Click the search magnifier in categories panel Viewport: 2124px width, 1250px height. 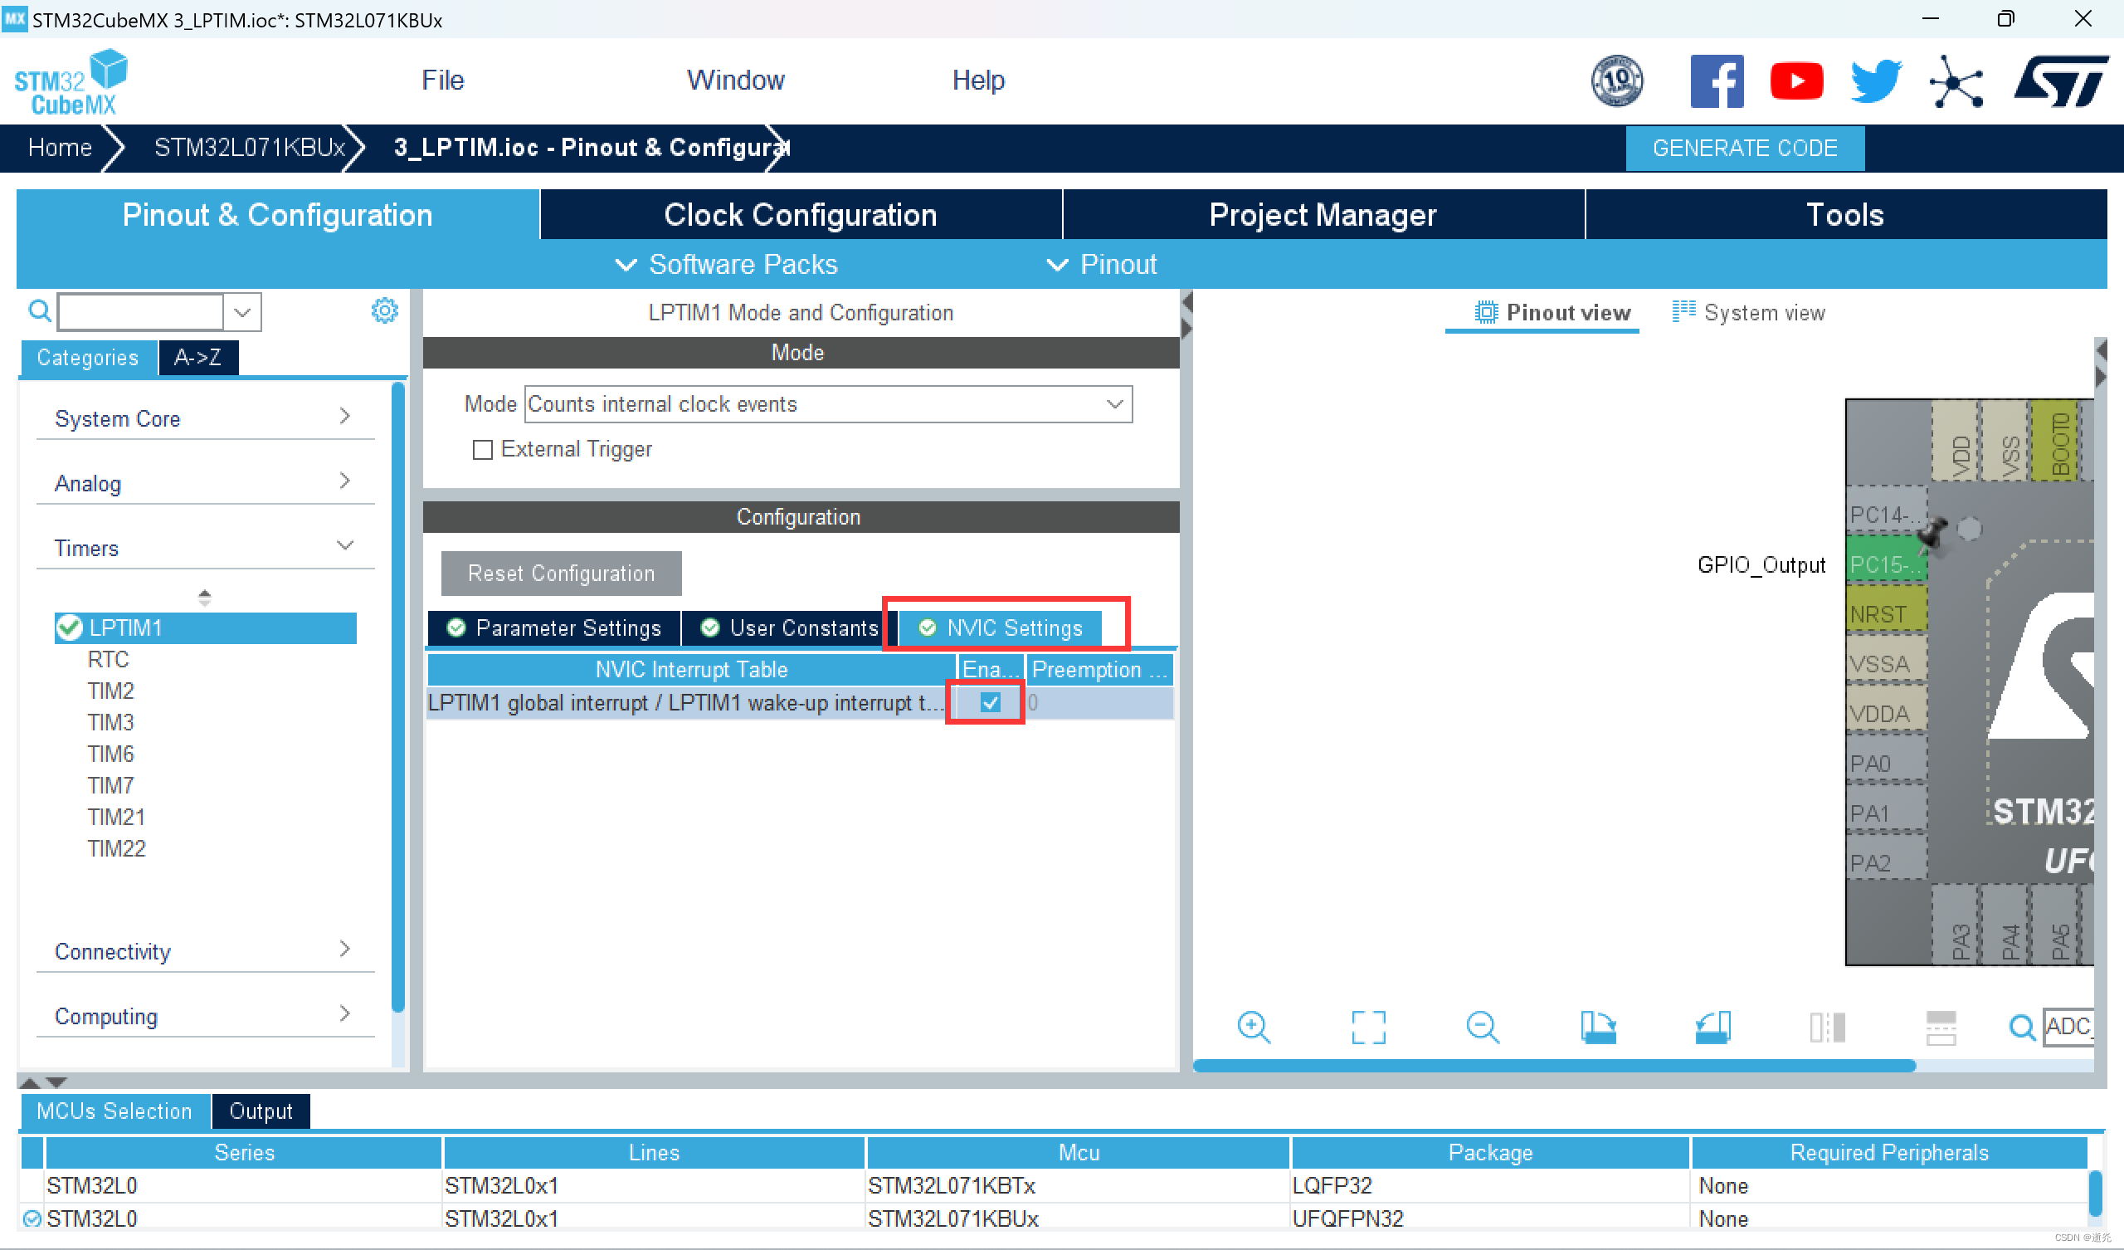point(40,311)
